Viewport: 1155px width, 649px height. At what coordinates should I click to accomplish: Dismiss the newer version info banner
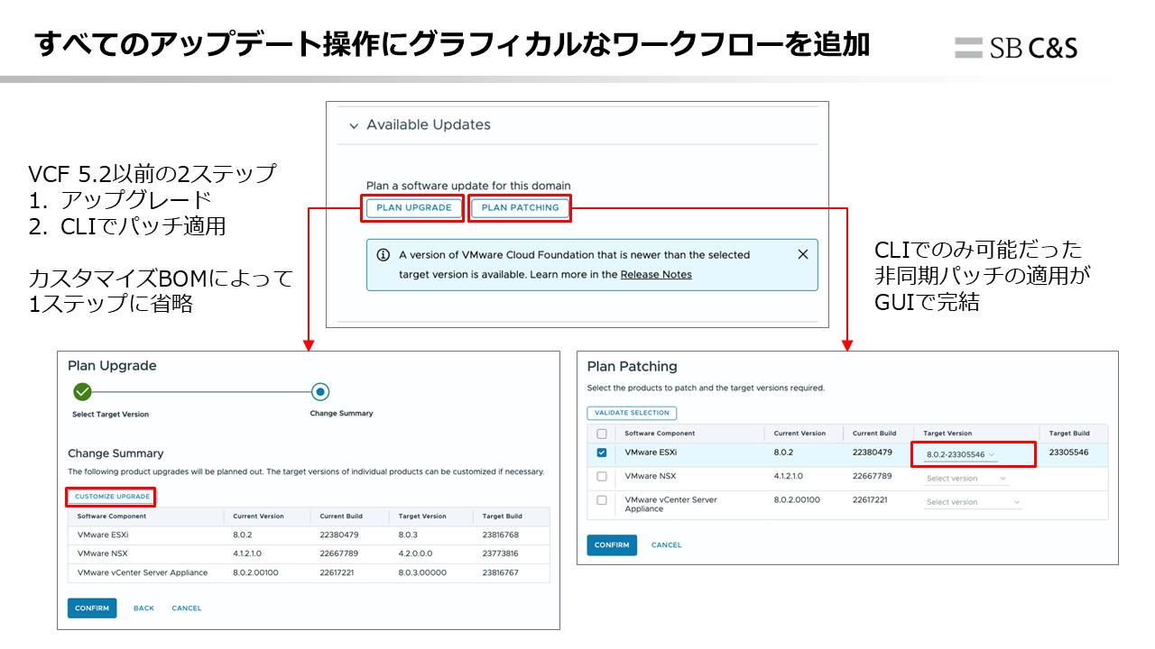click(802, 255)
